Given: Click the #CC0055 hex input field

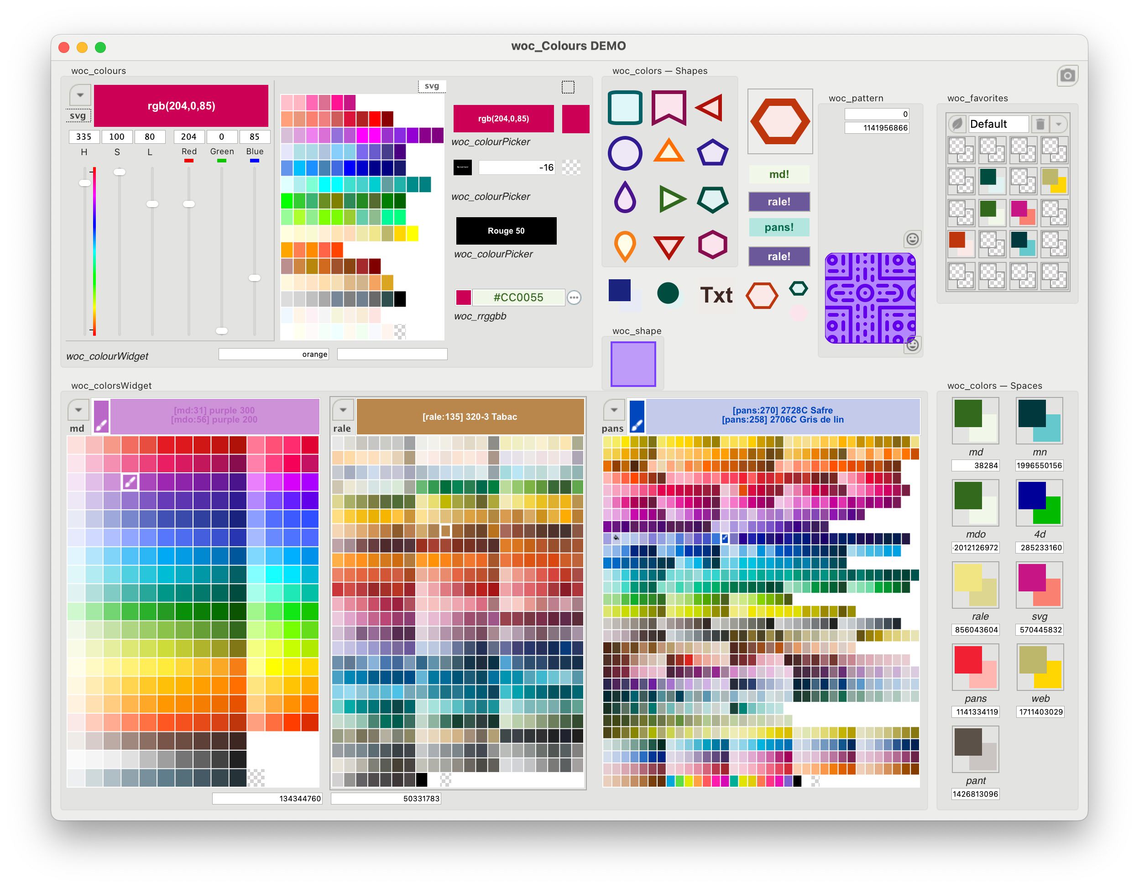Looking at the screenshot, I should (518, 297).
